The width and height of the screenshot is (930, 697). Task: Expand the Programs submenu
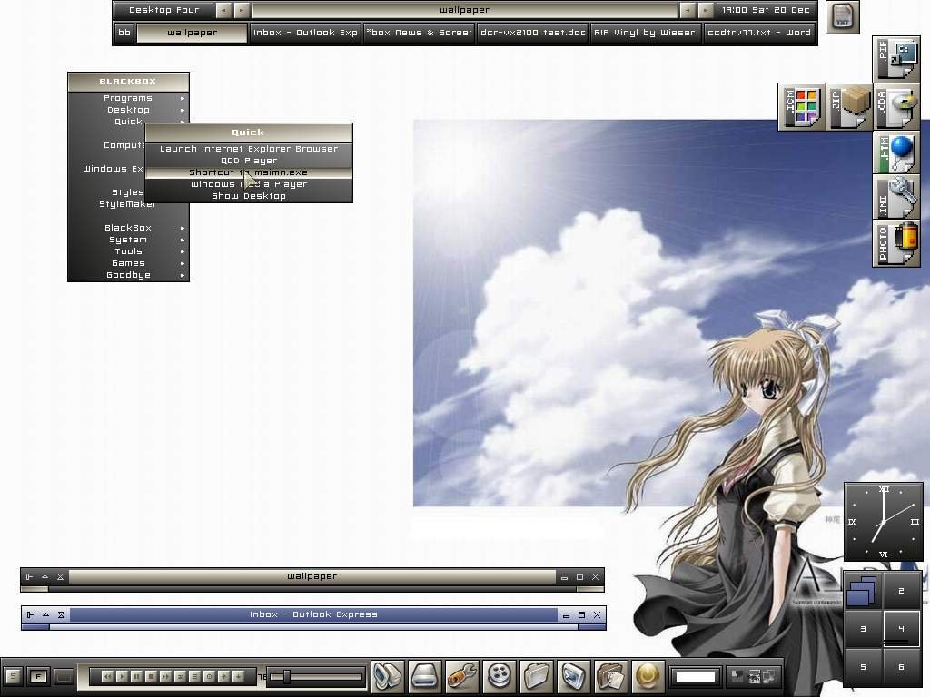(x=128, y=98)
